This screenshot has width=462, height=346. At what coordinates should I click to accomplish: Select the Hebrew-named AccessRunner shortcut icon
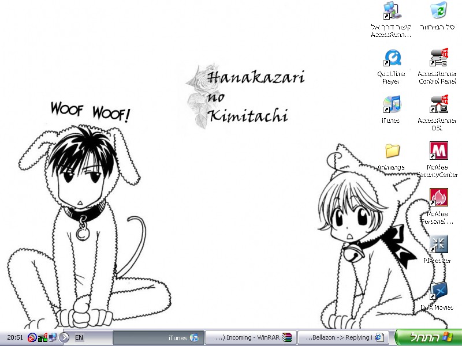[392, 12]
